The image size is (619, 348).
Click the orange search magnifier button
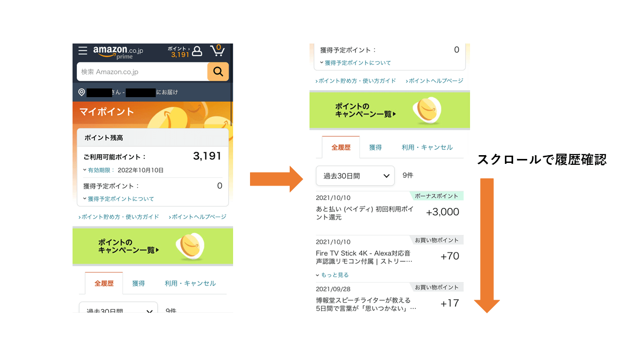(x=218, y=72)
